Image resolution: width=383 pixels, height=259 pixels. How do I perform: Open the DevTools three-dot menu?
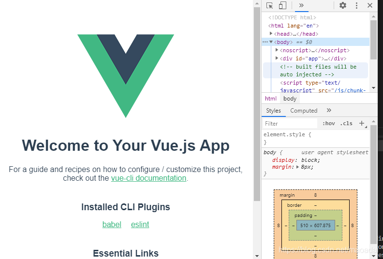[x=356, y=5]
